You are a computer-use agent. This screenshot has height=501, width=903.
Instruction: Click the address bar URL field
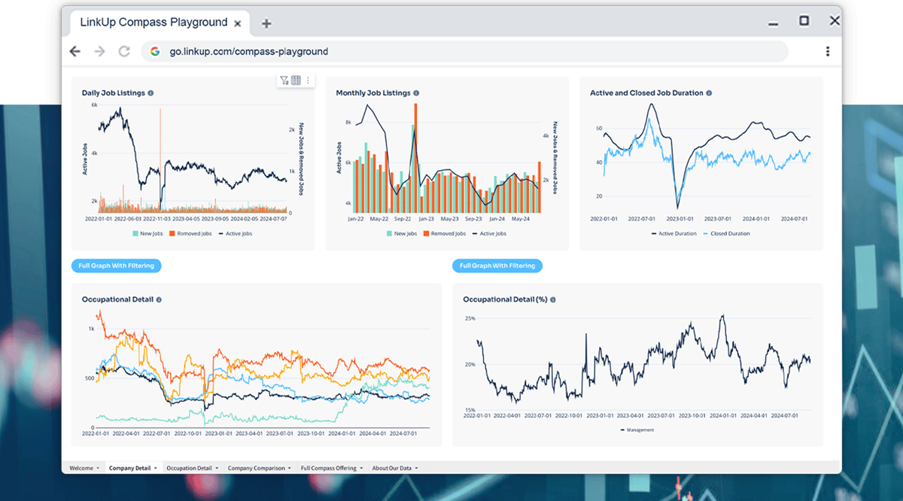point(464,51)
